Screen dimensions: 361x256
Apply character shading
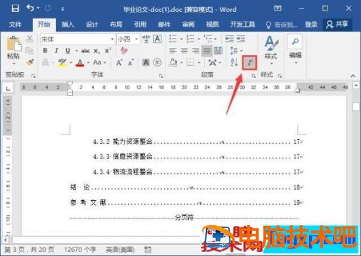(146, 62)
